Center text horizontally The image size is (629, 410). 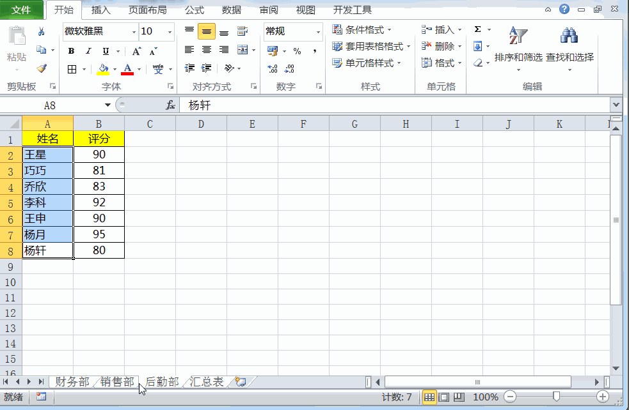[x=207, y=50]
